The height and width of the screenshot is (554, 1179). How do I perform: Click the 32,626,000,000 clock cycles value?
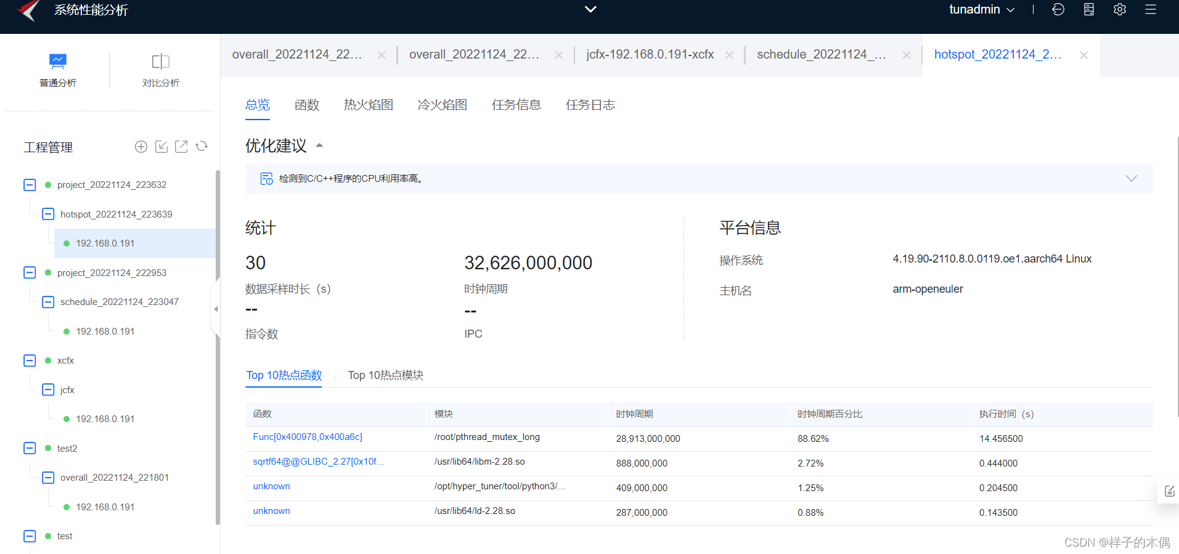528,263
